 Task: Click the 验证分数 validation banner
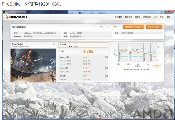click(83, 45)
